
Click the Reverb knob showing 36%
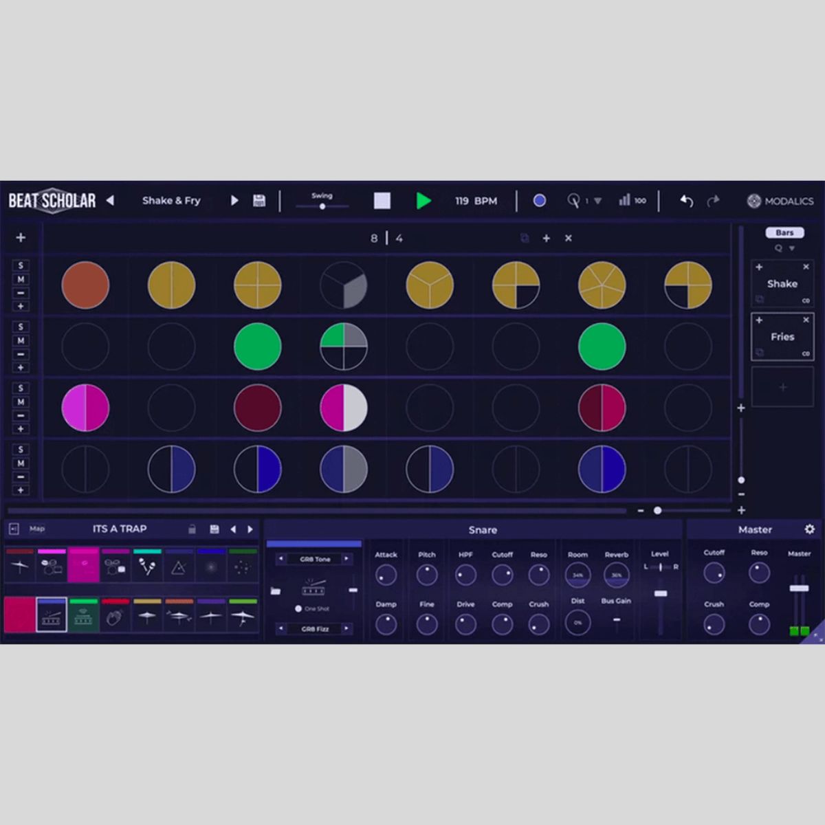(x=616, y=575)
